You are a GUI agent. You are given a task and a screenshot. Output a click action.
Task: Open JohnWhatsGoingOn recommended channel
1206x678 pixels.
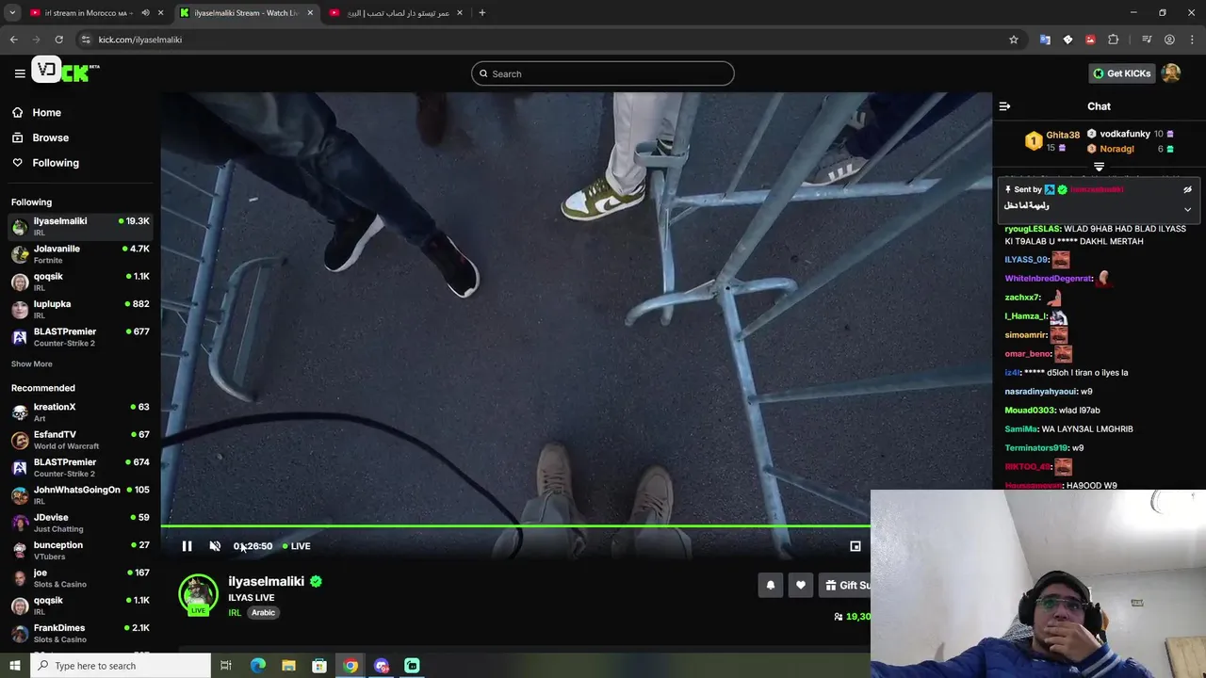(80, 494)
